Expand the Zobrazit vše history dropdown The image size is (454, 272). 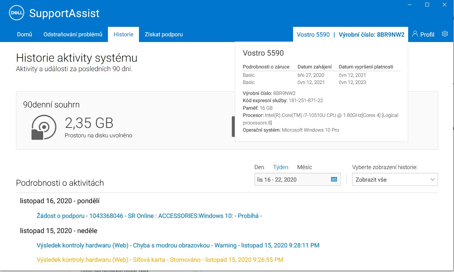[x=395, y=180]
